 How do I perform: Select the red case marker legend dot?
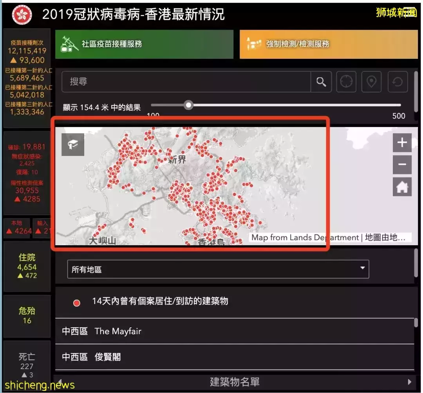[77, 303]
